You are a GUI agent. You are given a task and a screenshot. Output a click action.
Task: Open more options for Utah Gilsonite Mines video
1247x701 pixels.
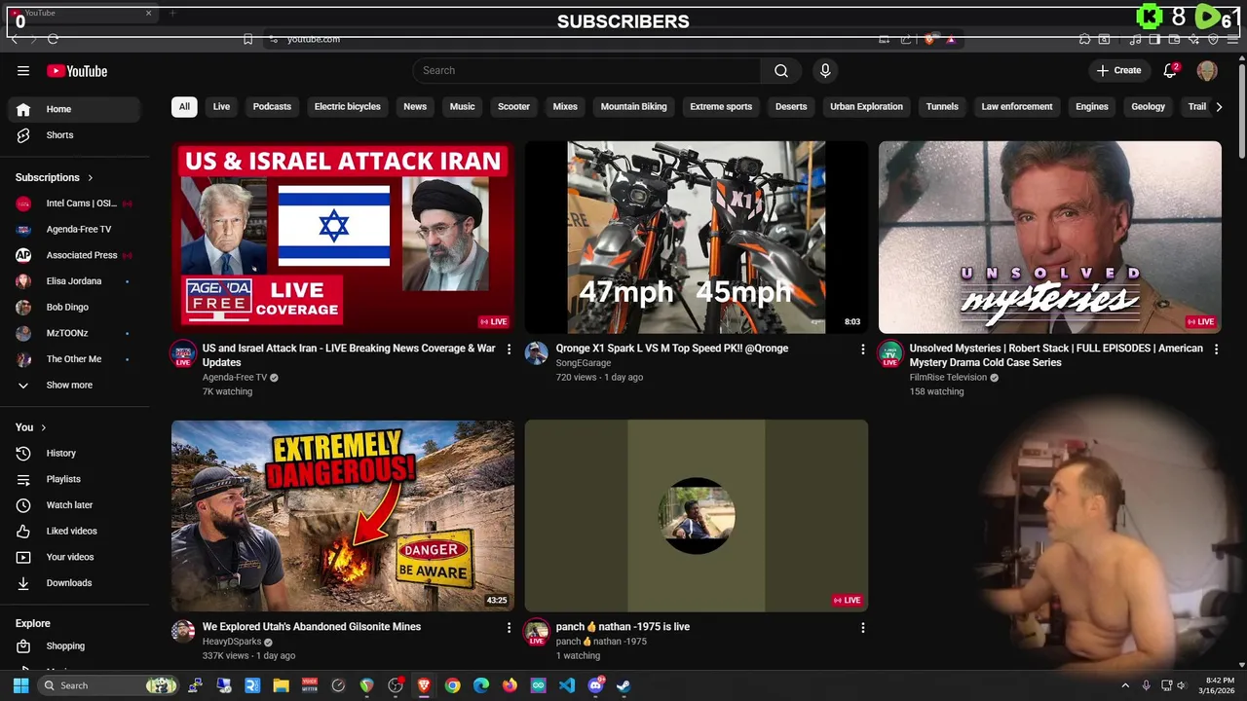point(509,628)
